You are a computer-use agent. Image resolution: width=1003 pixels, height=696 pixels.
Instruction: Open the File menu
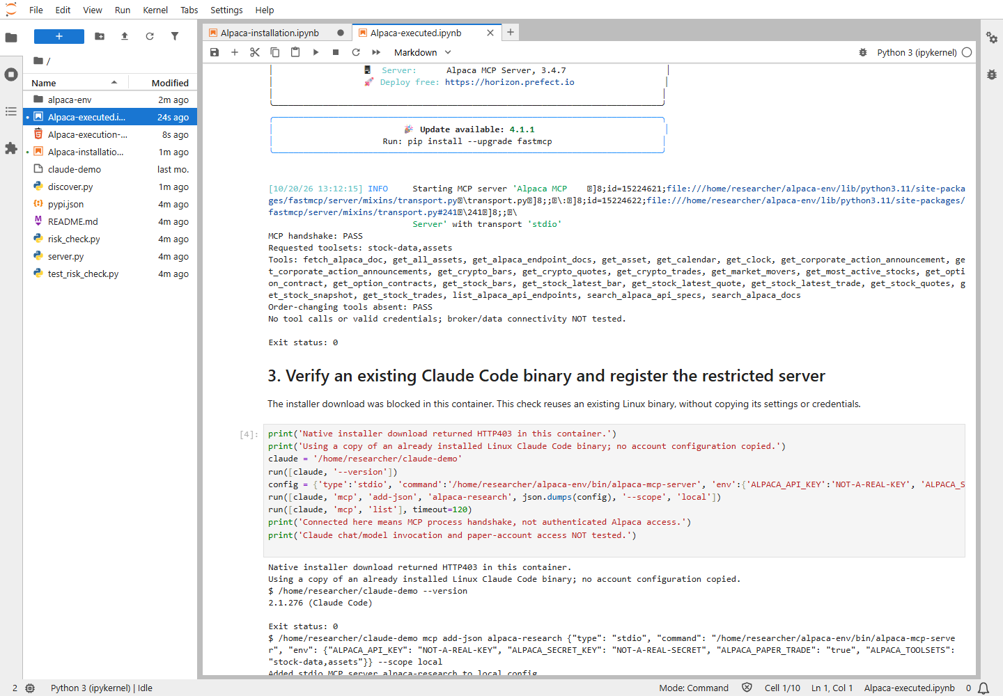click(x=36, y=10)
